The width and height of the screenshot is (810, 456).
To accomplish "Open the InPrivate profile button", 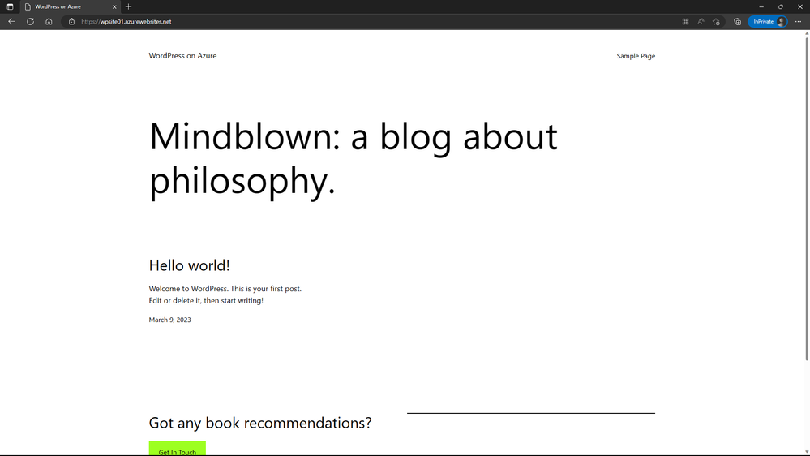I will point(768,22).
